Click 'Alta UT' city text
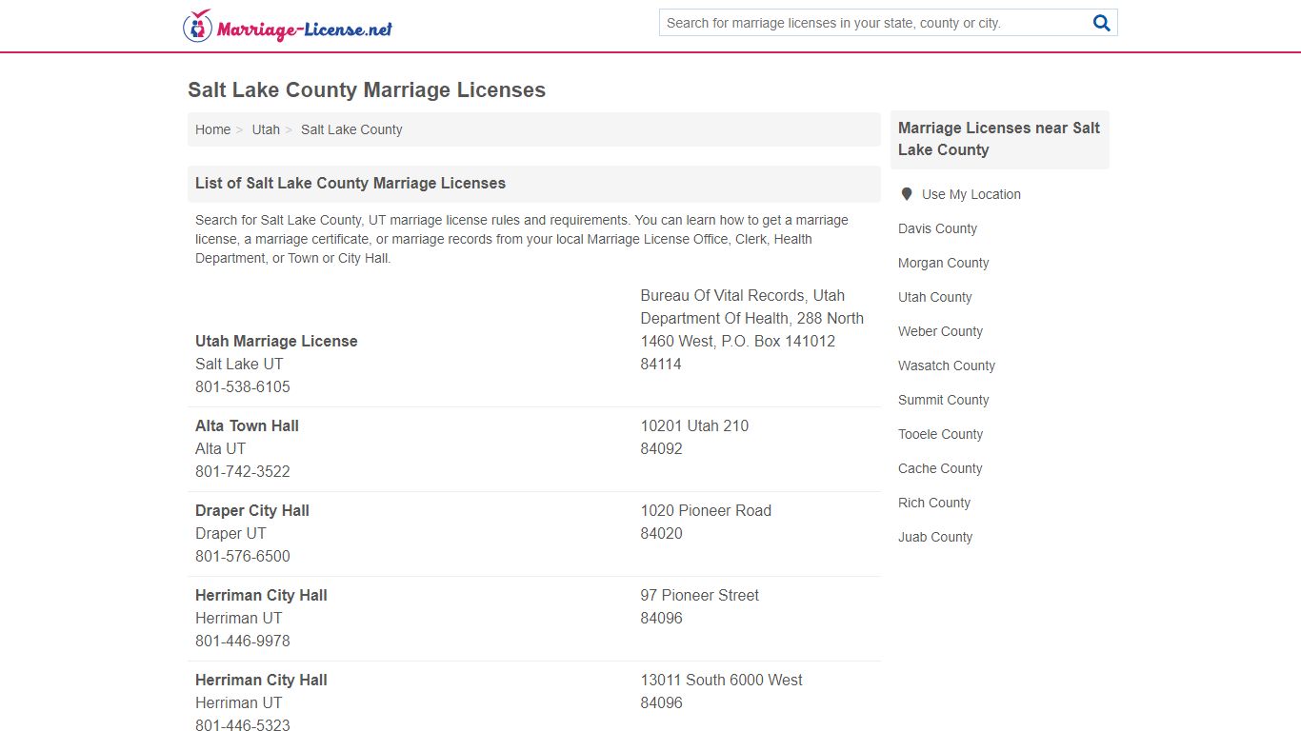Image resolution: width=1301 pixels, height=731 pixels. click(x=220, y=448)
